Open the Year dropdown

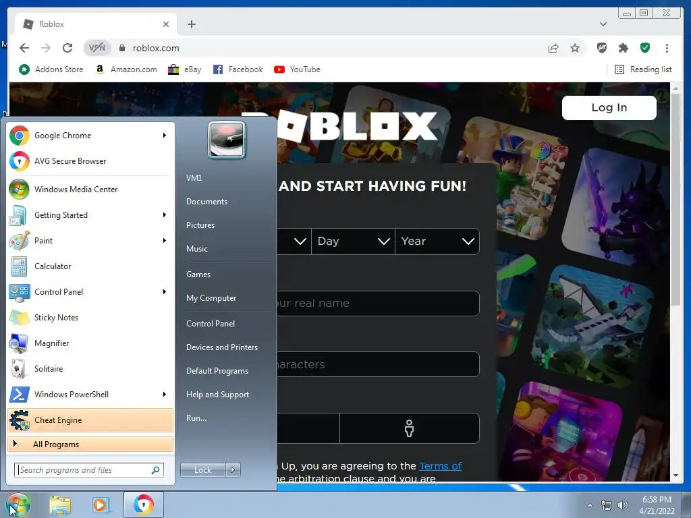click(437, 241)
